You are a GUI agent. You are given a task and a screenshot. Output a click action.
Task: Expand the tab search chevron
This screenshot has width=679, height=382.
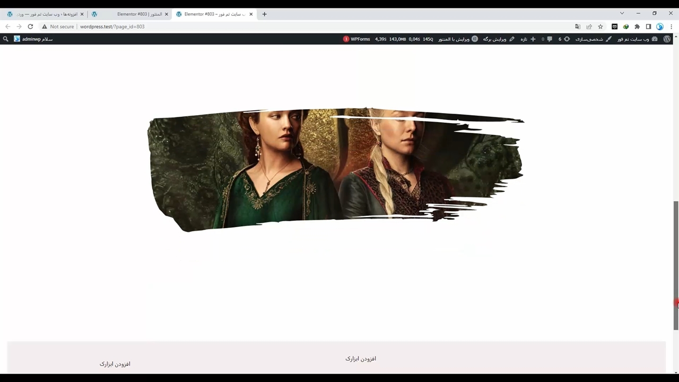[622, 14]
